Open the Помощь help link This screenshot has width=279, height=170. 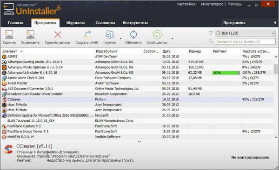[234, 4]
